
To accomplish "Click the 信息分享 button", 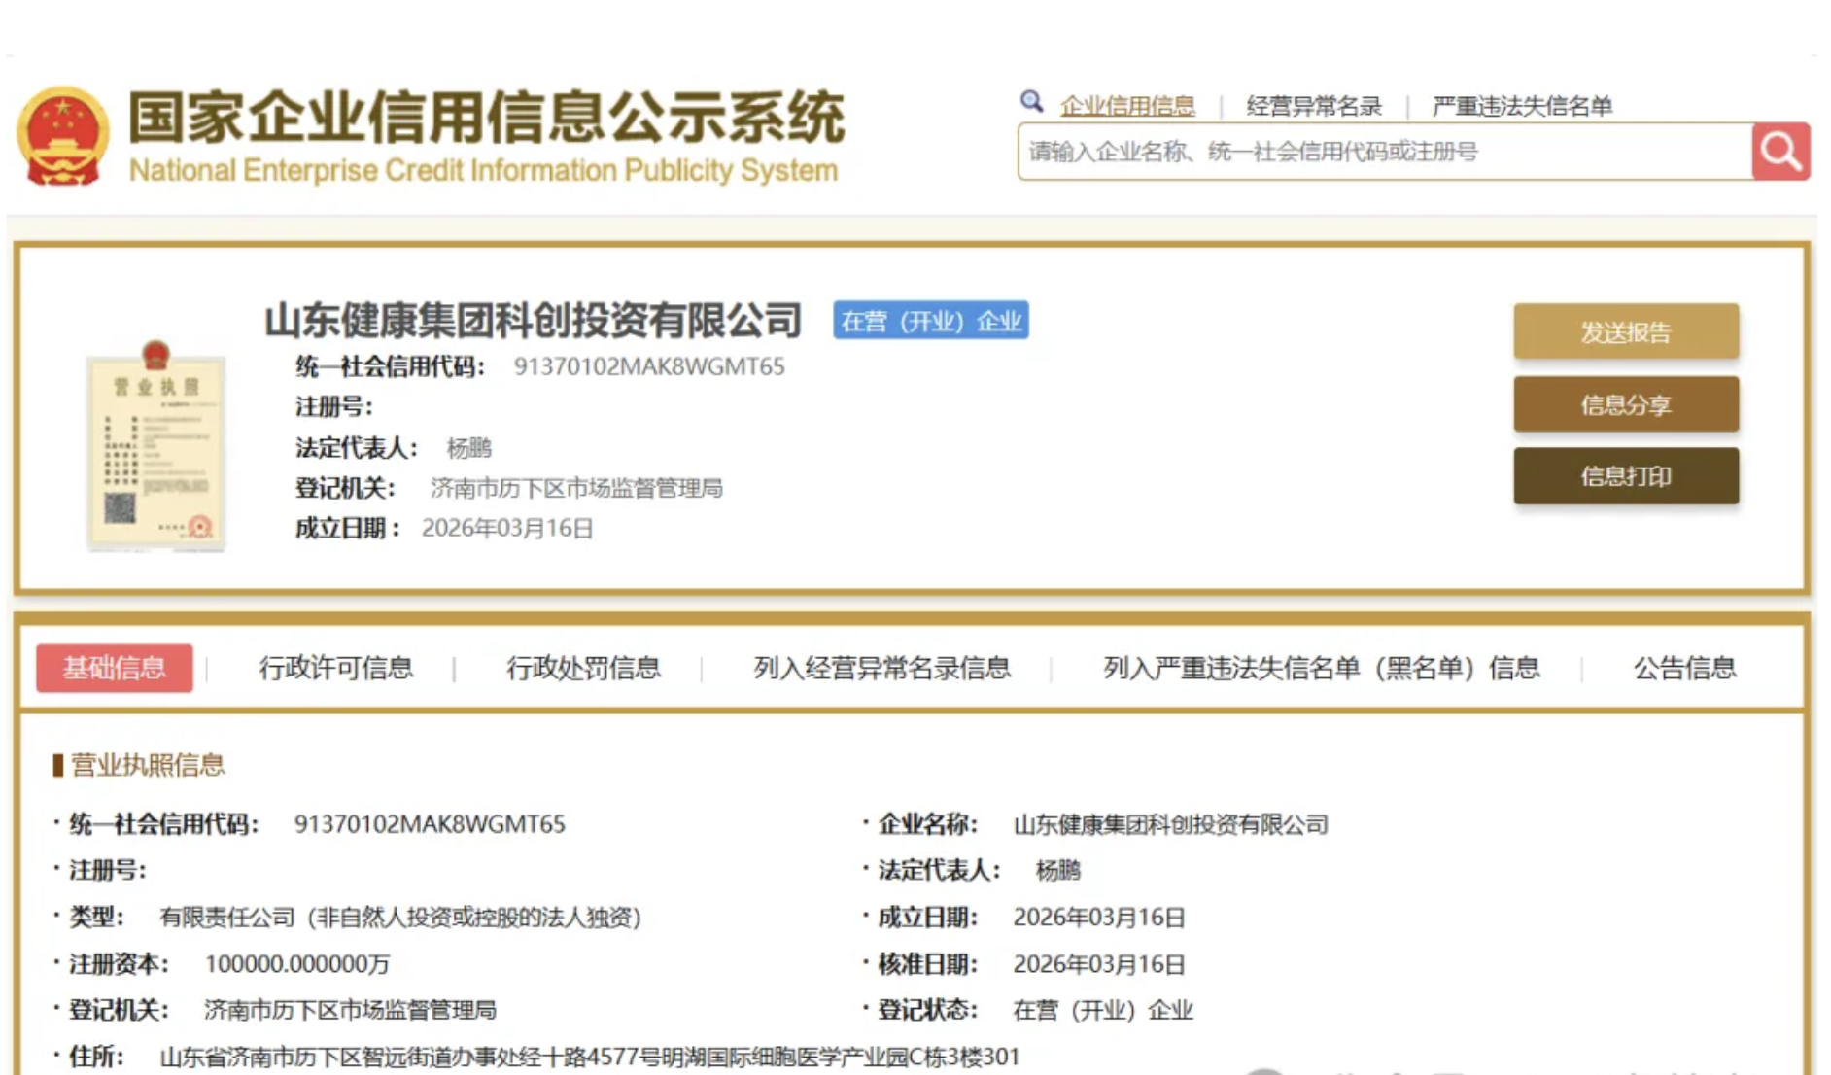I will 1625,404.
